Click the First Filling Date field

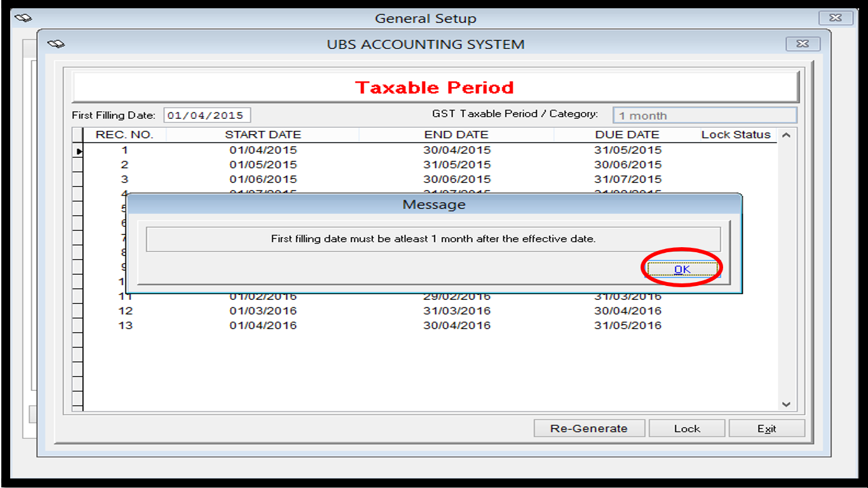(x=207, y=116)
